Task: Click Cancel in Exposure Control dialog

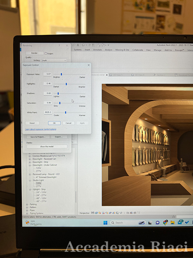Action: click(69, 123)
